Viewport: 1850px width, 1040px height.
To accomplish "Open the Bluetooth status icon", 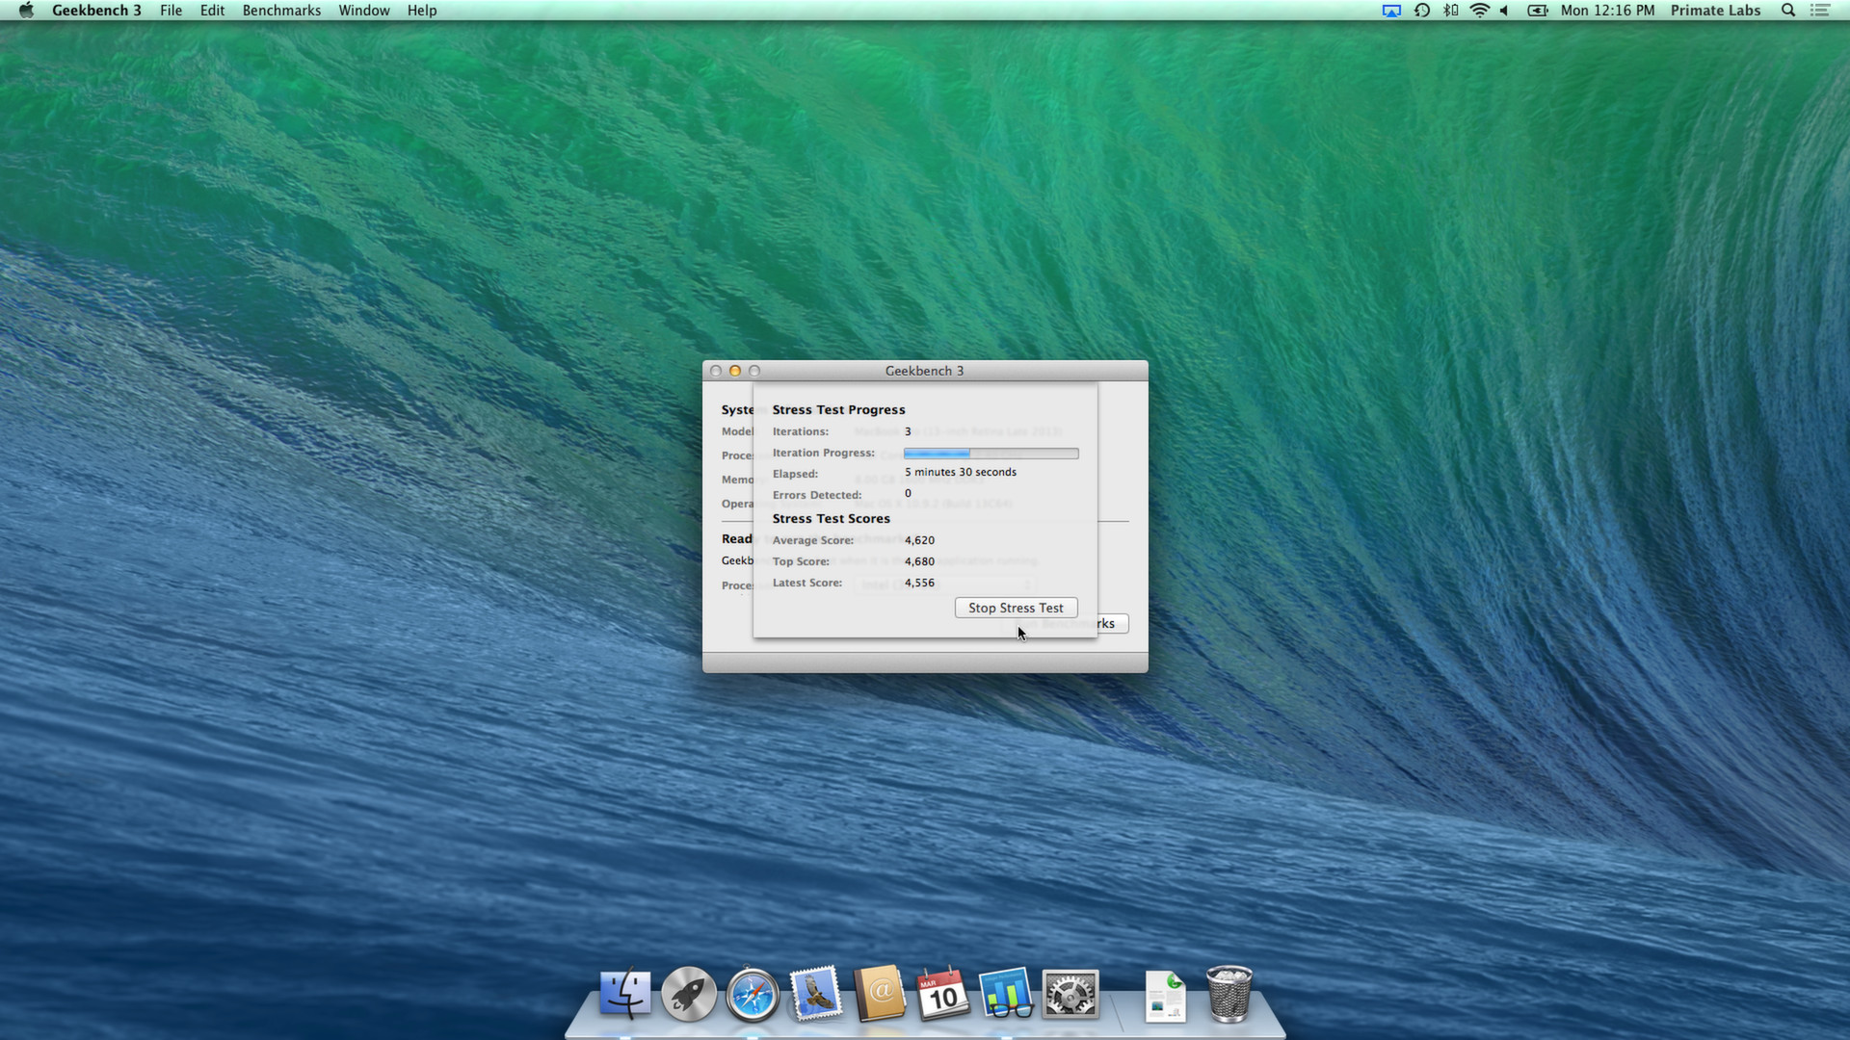I will tap(1450, 11).
